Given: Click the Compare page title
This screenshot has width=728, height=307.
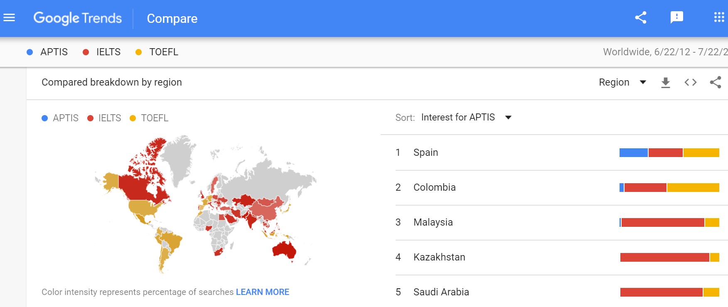Looking at the screenshot, I should pyautogui.click(x=172, y=19).
